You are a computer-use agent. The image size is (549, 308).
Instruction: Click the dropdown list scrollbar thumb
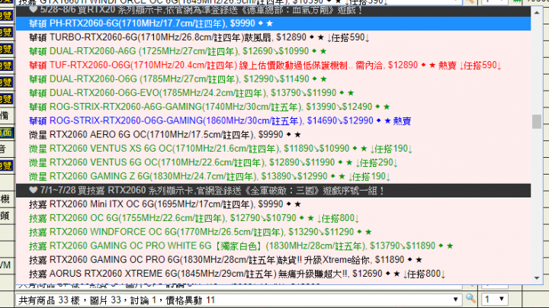coord(537,121)
